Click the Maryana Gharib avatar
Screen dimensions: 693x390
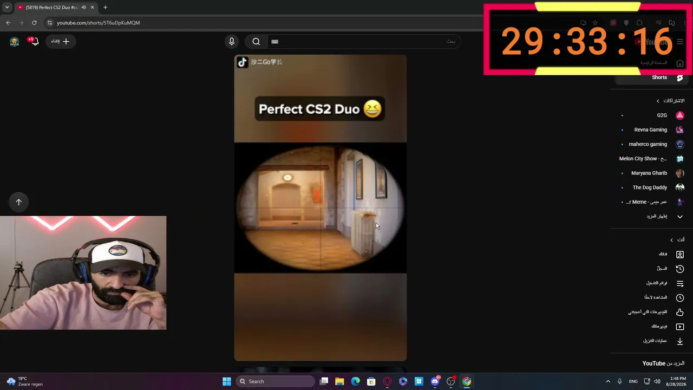click(x=680, y=173)
